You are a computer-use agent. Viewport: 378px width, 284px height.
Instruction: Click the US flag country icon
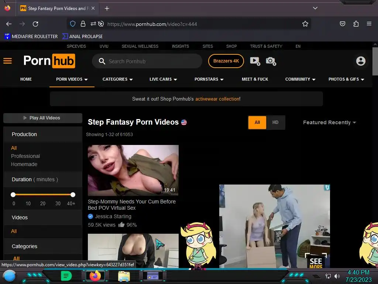coord(184,122)
